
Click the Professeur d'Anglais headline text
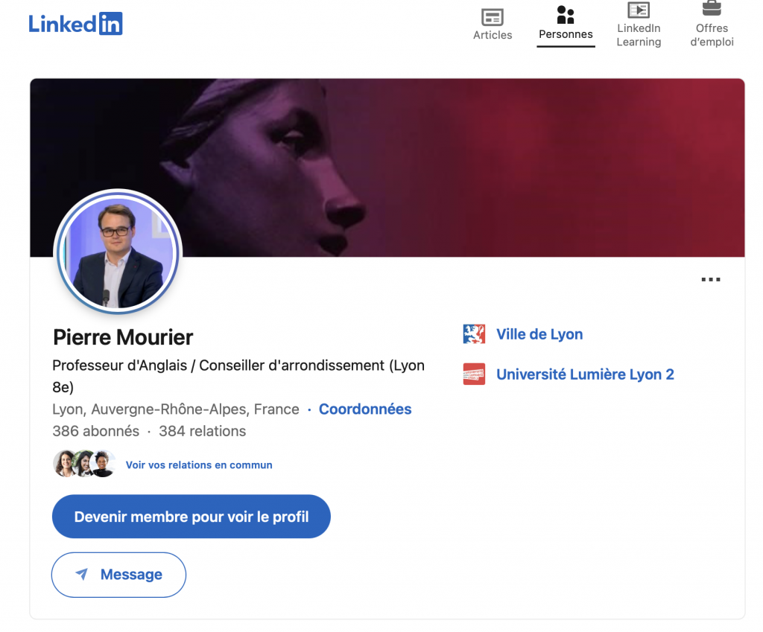[x=238, y=376]
